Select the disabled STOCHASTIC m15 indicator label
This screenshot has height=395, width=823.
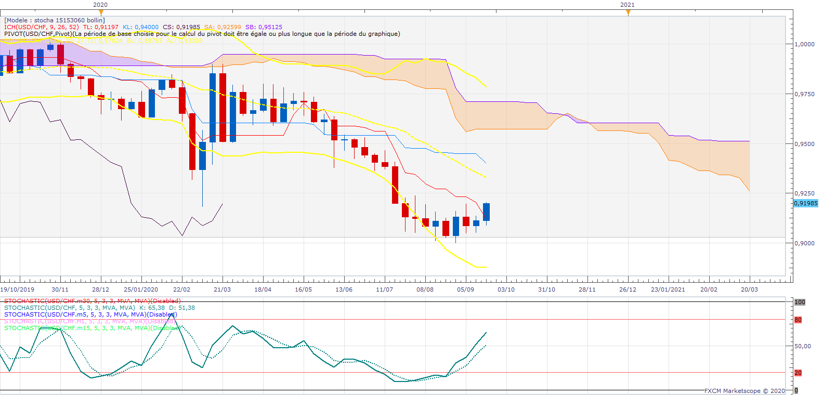(x=92, y=328)
